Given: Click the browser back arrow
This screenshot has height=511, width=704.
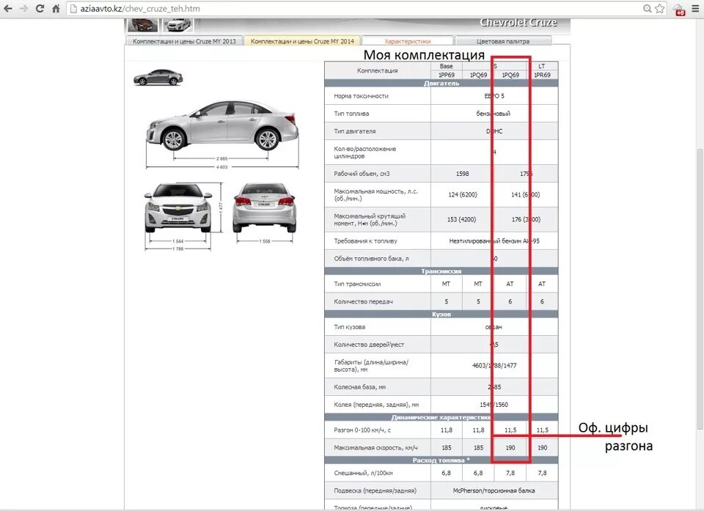Looking at the screenshot, I should [x=8, y=9].
